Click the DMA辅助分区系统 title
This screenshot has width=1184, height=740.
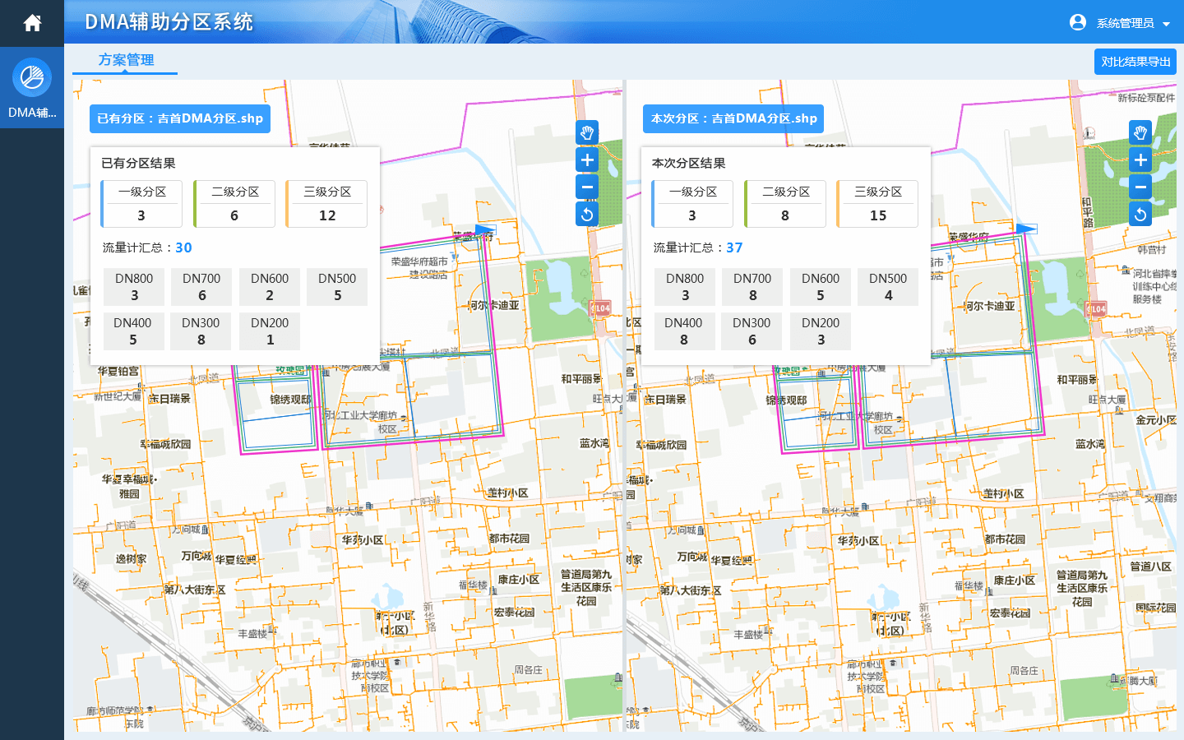(169, 22)
